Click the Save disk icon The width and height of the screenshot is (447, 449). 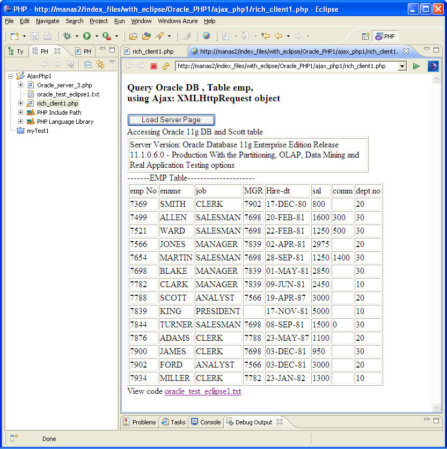[35, 36]
